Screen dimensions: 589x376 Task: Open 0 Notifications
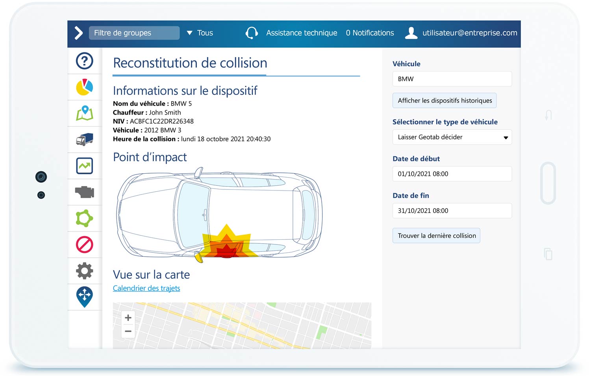[x=370, y=33]
